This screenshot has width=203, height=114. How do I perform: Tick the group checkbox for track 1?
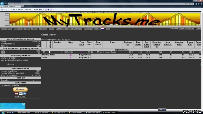coord(49,52)
